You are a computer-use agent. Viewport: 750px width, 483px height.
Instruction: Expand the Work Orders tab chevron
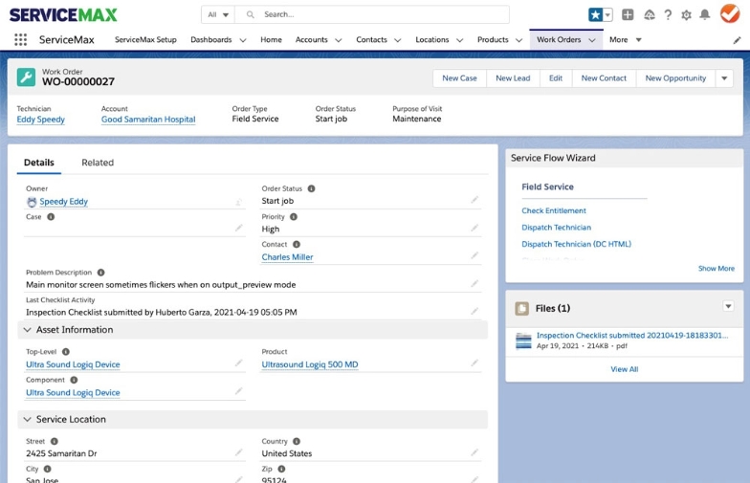[592, 40]
